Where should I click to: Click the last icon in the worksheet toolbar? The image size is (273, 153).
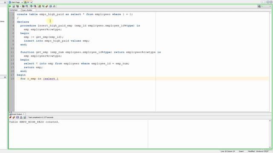[54, 6]
